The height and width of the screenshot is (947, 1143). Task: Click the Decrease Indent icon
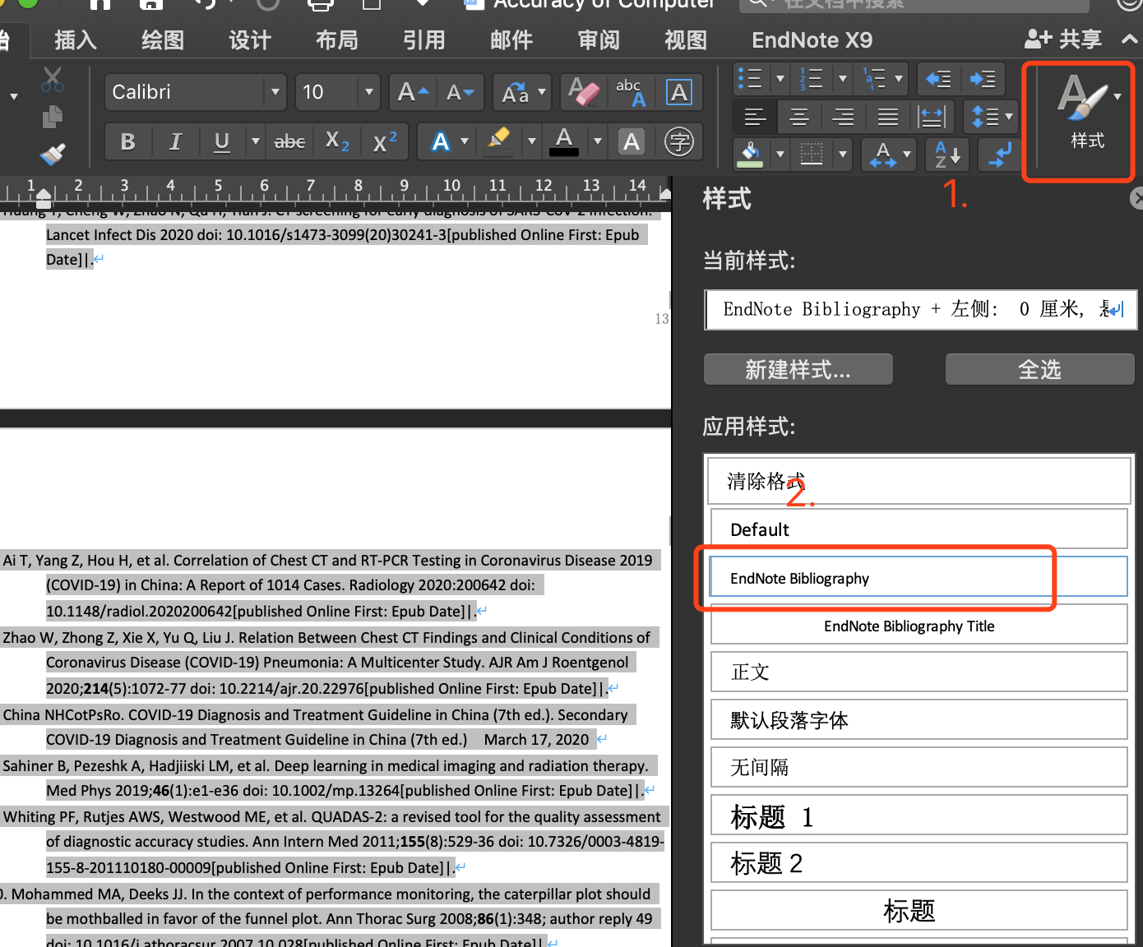pyautogui.click(x=937, y=79)
